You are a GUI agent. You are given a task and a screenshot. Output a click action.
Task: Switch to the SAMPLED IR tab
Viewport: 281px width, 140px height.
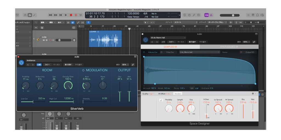click(x=170, y=47)
